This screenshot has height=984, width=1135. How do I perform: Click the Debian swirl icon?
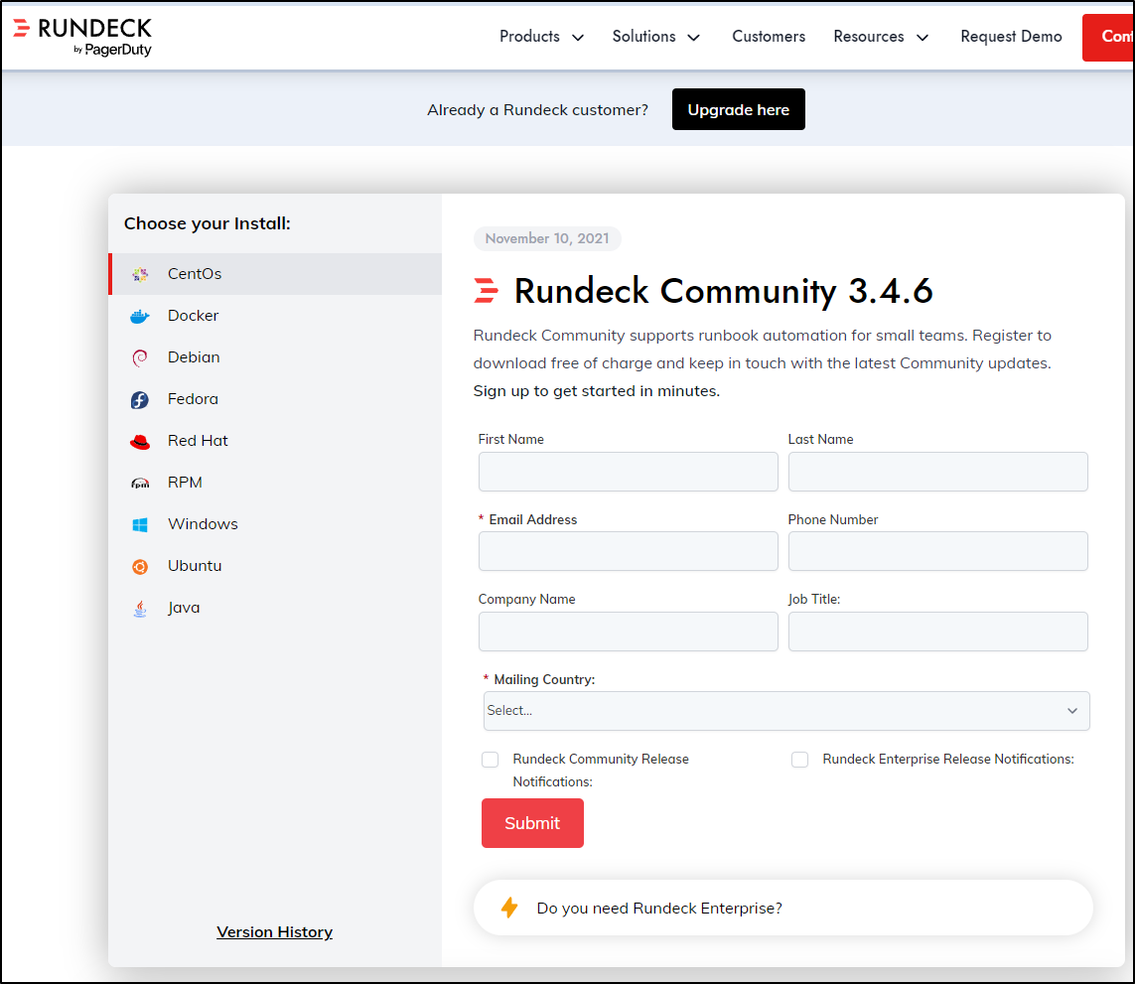140,357
